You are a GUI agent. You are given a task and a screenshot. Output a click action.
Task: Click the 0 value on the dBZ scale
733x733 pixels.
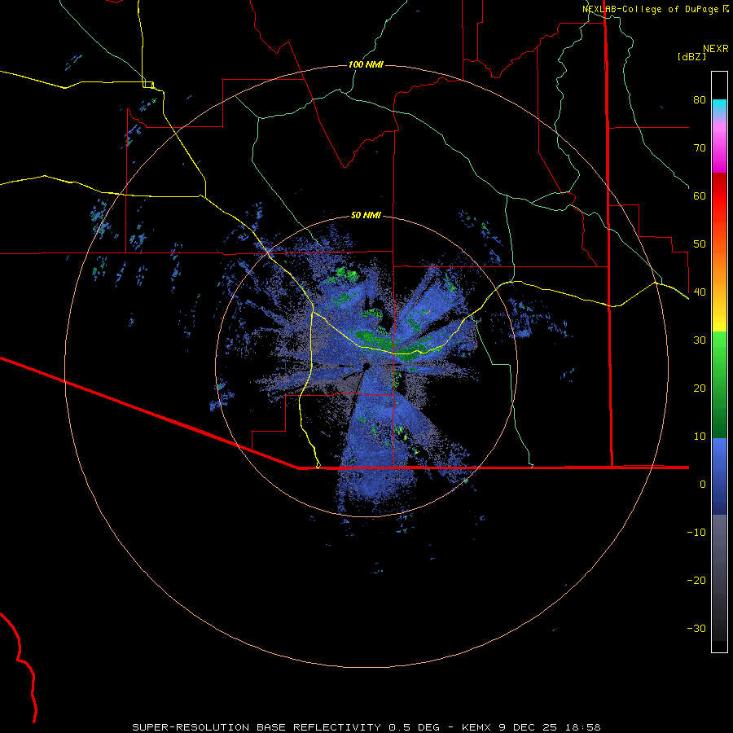click(x=703, y=485)
